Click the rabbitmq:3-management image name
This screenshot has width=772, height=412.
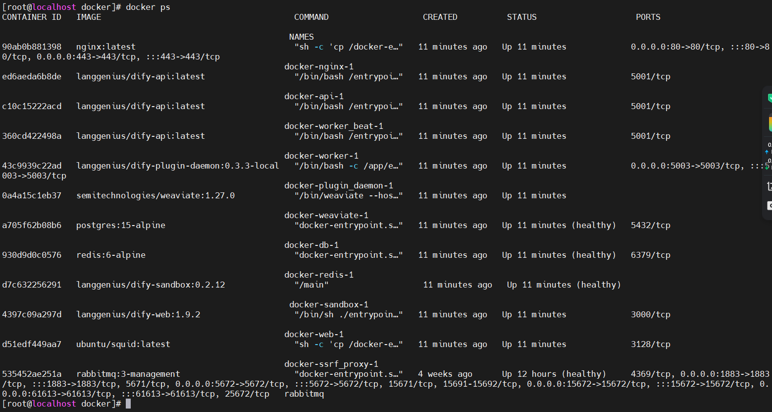point(128,374)
